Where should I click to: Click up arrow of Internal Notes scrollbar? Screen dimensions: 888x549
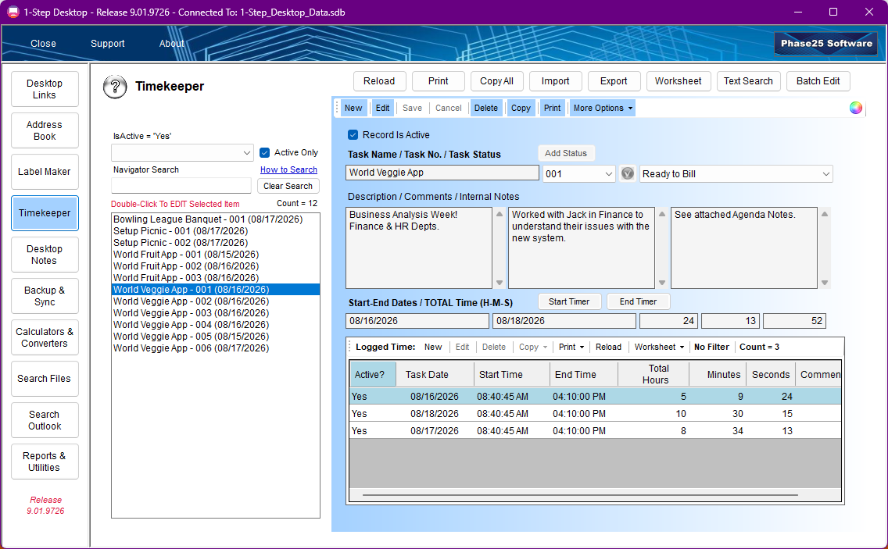point(825,214)
